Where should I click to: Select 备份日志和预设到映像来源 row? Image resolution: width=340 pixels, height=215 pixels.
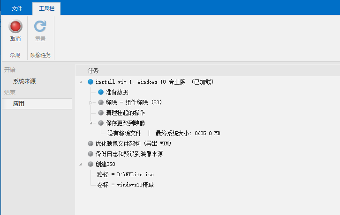[x=129, y=154]
